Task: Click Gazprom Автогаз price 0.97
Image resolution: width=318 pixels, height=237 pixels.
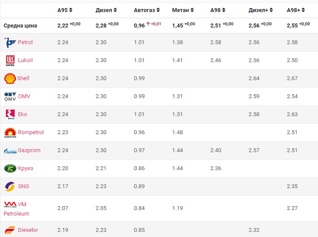Action: (139, 150)
